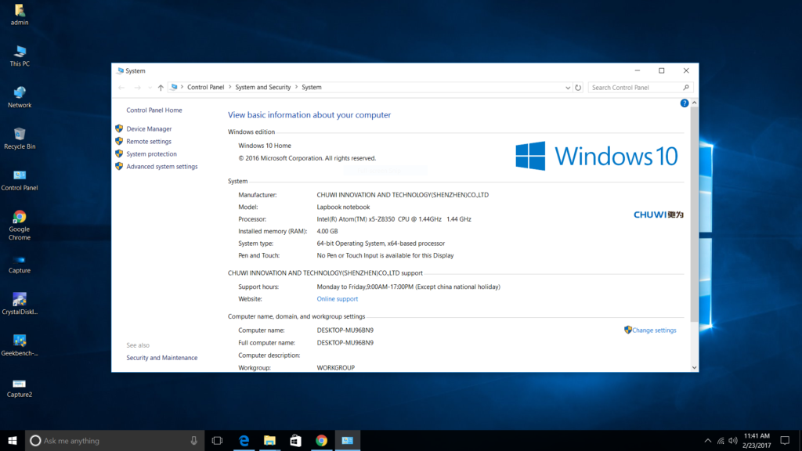This screenshot has width=802, height=451.
Task: Click the WORKGROUP value
Action: (335, 368)
